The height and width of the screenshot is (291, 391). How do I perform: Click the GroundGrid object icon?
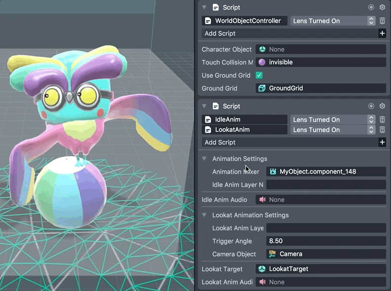click(262, 88)
